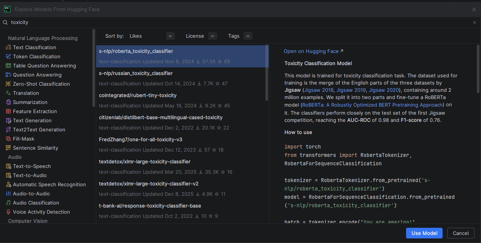
Task: Select Automatic Speech Recognition icon
Action: coord(8,184)
